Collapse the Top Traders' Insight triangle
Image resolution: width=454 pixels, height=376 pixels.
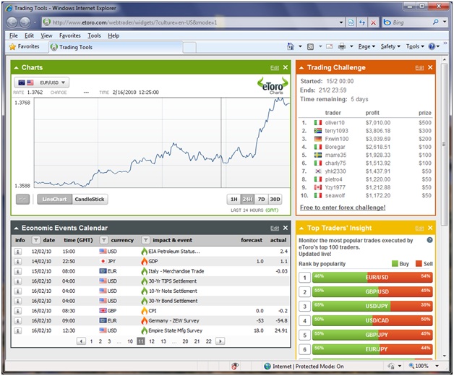(x=301, y=228)
